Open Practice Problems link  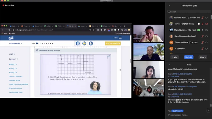(x=15, y=88)
